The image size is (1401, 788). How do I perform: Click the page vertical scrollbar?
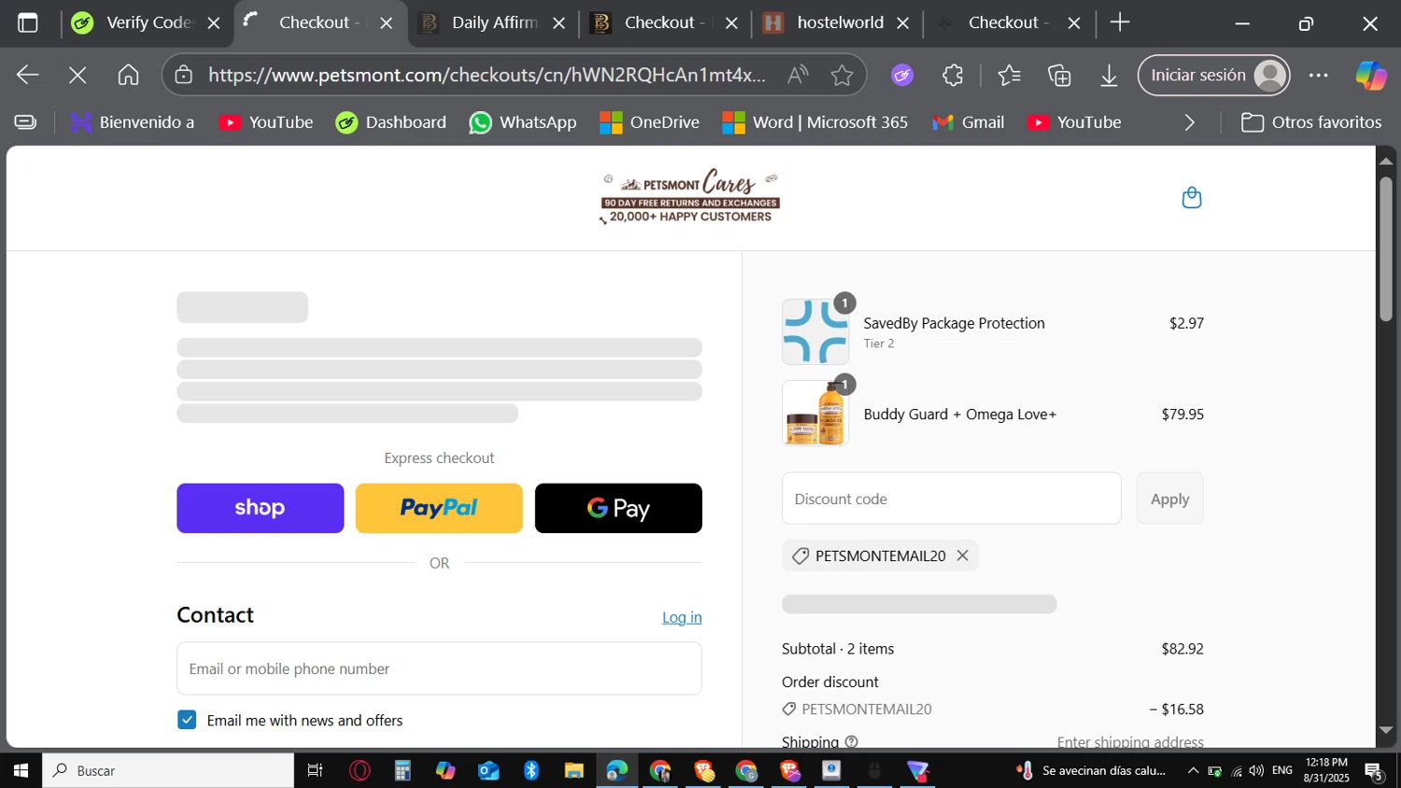point(1386,247)
